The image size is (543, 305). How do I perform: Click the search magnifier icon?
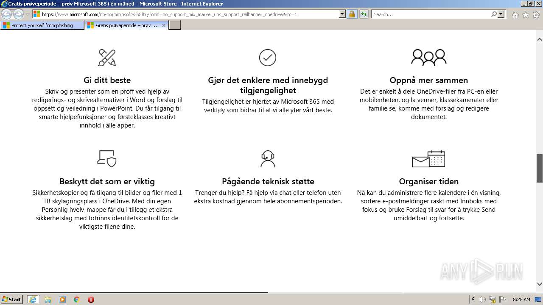[494, 14]
